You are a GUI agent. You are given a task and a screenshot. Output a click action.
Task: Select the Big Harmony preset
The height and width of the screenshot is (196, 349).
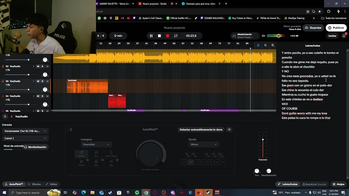[x=111, y=154]
